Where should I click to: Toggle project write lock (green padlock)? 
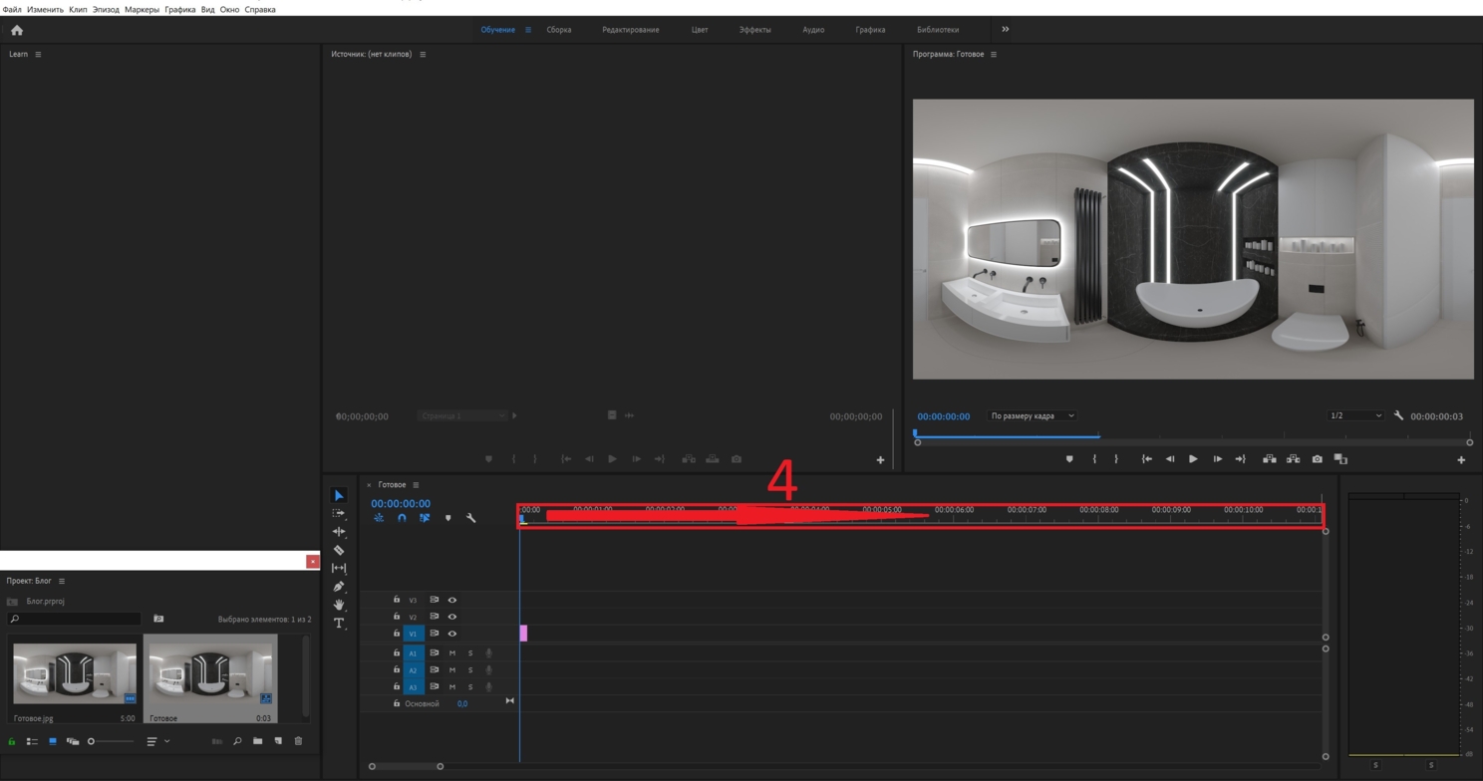click(12, 741)
